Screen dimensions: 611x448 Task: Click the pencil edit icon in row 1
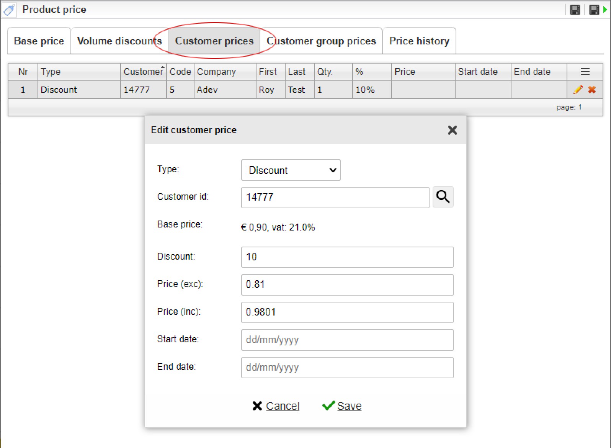point(578,90)
